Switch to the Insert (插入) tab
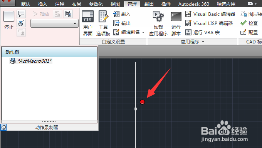 click(43, 4)
